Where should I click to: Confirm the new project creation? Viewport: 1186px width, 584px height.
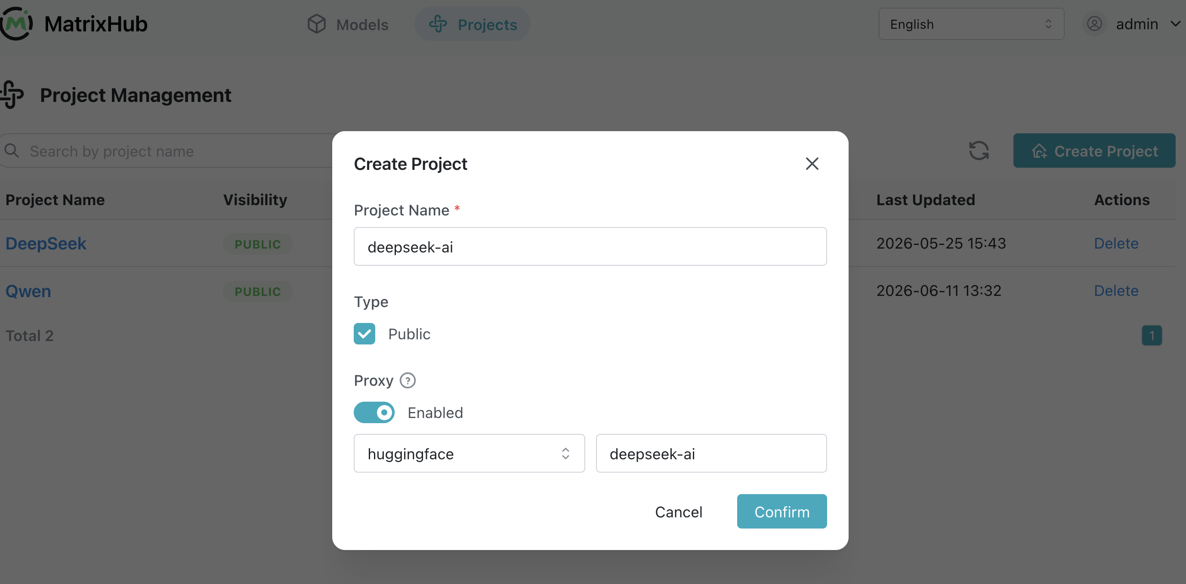coord(782,512)
